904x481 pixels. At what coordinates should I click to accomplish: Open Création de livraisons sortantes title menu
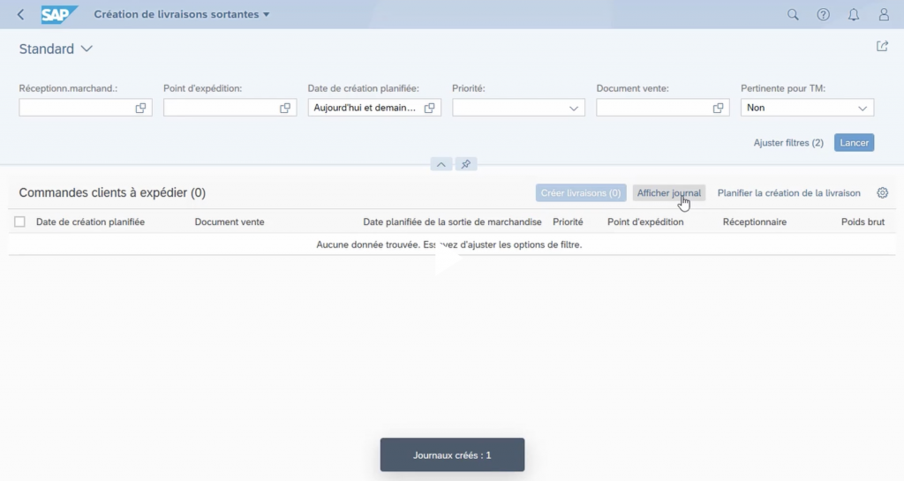point(181,15)
